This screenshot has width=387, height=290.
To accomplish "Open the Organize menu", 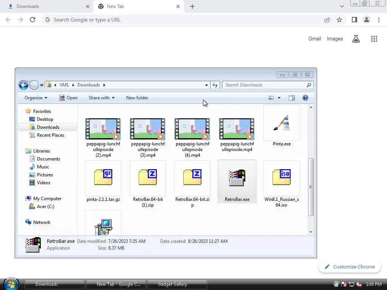I will pos(36,98).
